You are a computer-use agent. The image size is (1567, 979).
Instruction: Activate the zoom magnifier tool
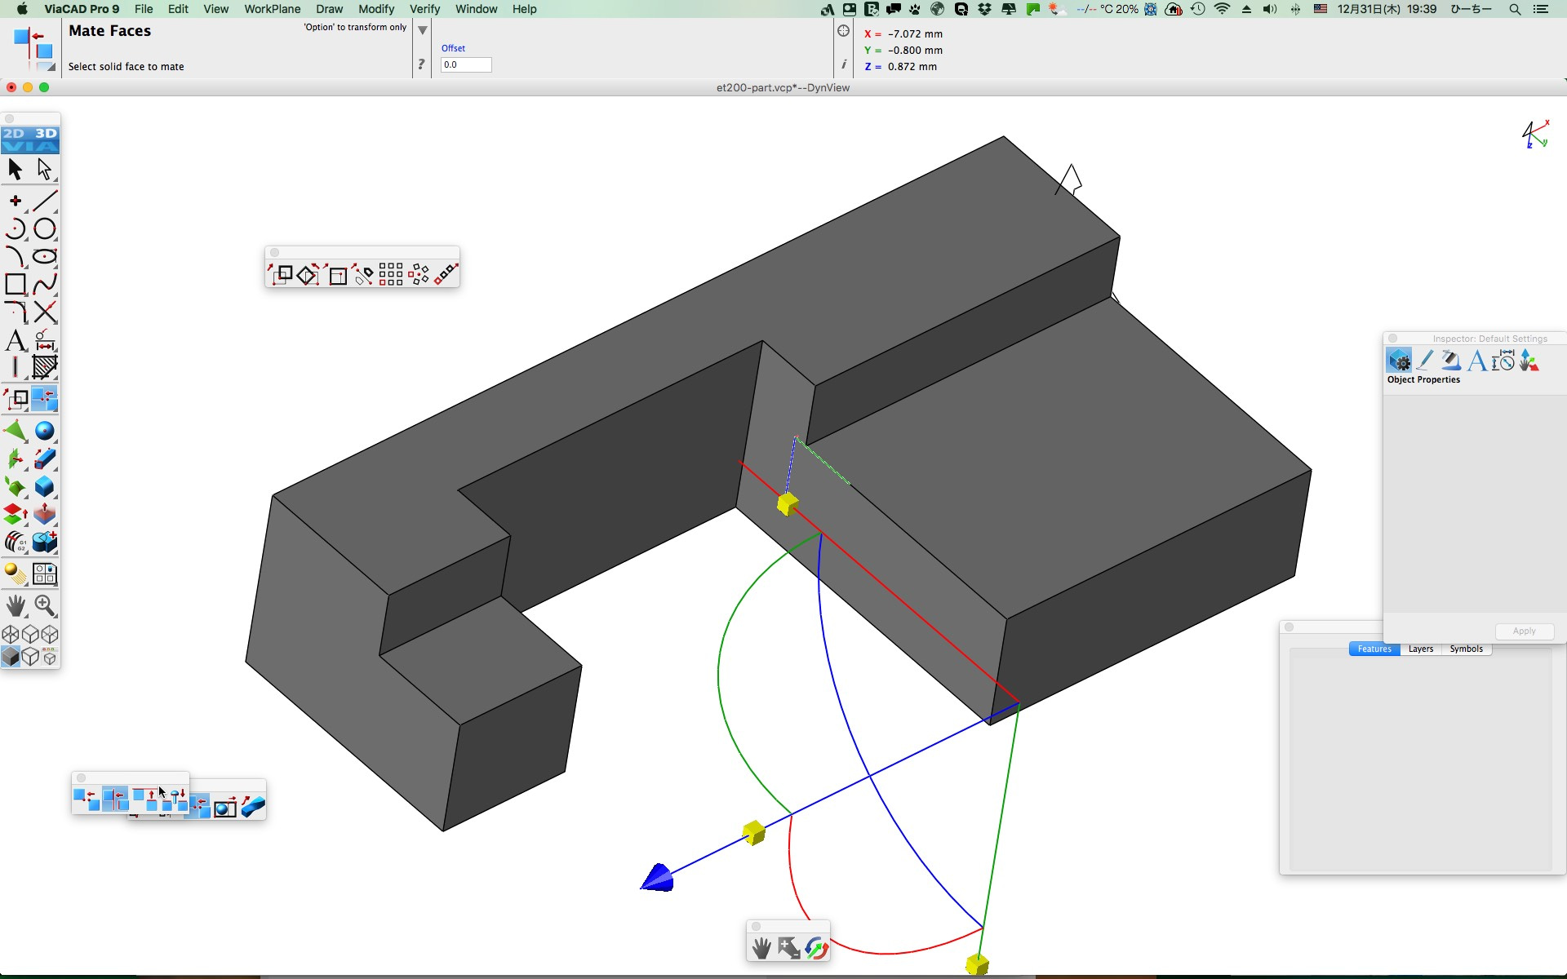click(x=45, y=605)
